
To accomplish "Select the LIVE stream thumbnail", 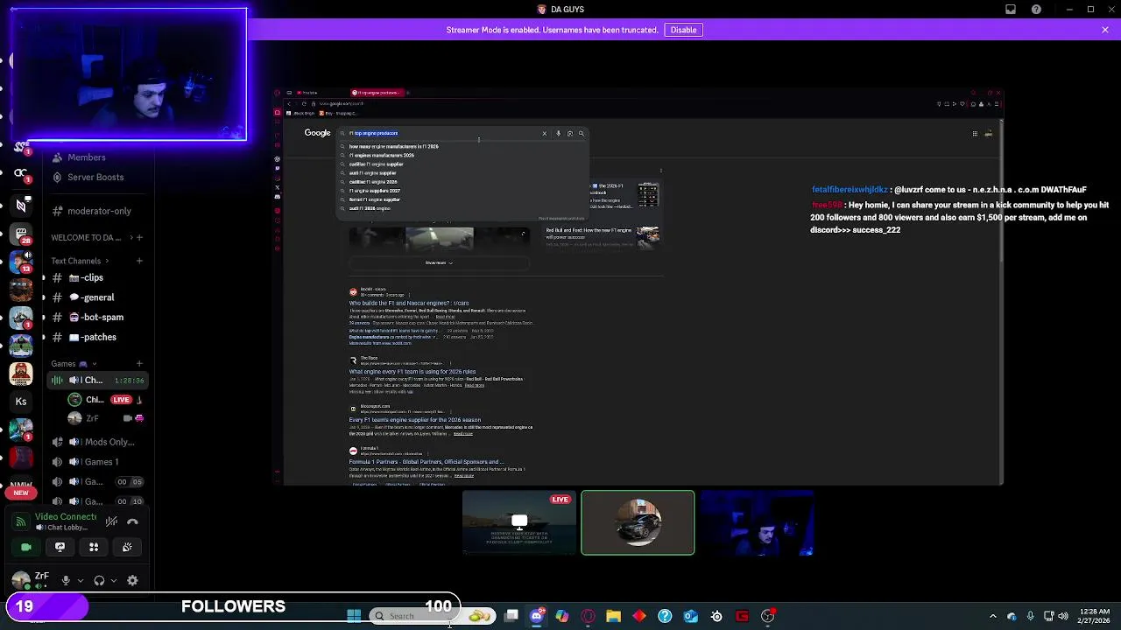I will click(x=519, y=522).
